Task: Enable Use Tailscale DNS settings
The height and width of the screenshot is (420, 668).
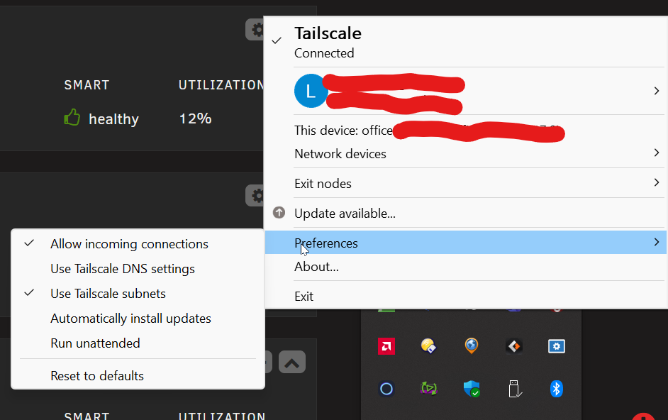Action: 138,269
